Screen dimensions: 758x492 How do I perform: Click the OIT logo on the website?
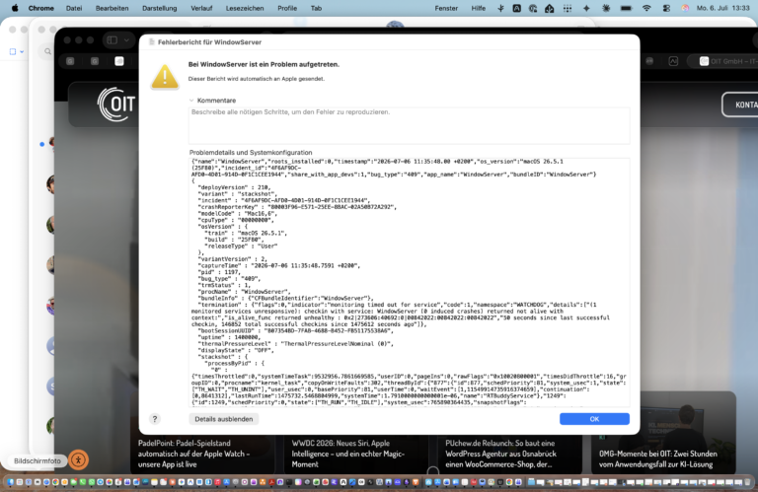116,104
